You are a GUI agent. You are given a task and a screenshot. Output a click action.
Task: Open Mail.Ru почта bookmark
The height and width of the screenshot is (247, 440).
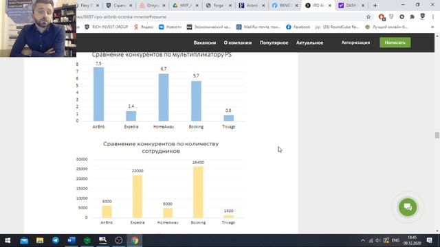coord(258,27)
